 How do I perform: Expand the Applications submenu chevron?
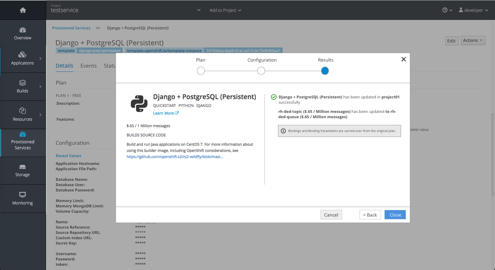coord(40,58)
